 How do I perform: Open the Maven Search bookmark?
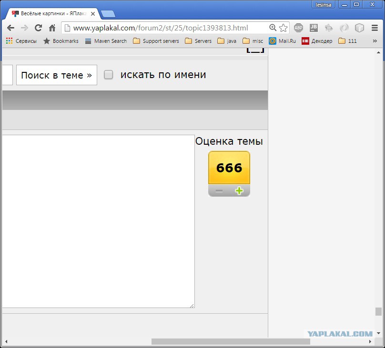[106, 41]
